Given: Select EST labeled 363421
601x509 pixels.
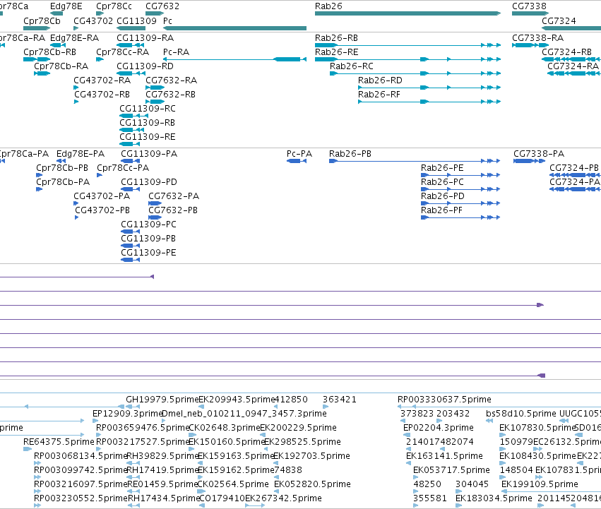Looking at the screenshot, I should [339, 400].
